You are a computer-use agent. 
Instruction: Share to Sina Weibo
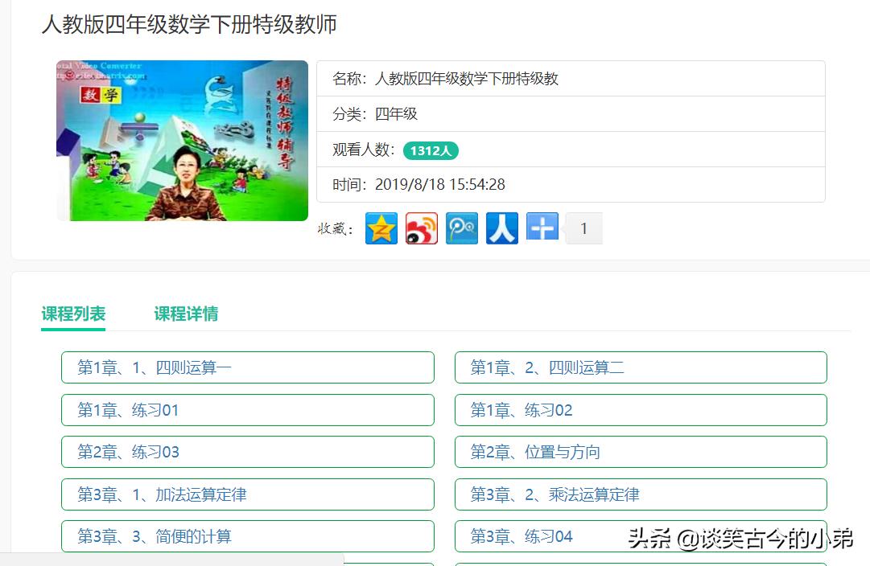[422, 228]
